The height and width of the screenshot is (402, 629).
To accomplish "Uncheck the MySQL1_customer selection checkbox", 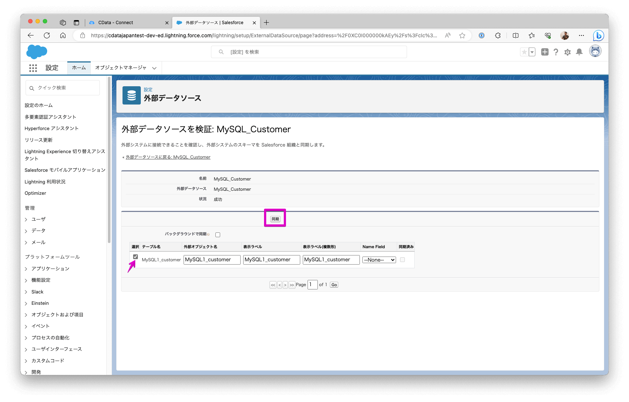I will (135, 257).
